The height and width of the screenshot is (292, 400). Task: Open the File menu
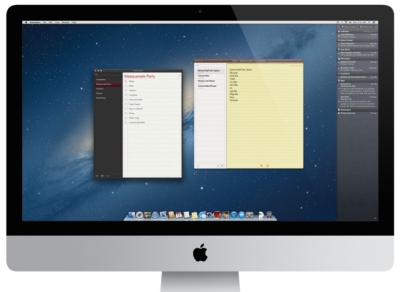click(x=44, y=22)
